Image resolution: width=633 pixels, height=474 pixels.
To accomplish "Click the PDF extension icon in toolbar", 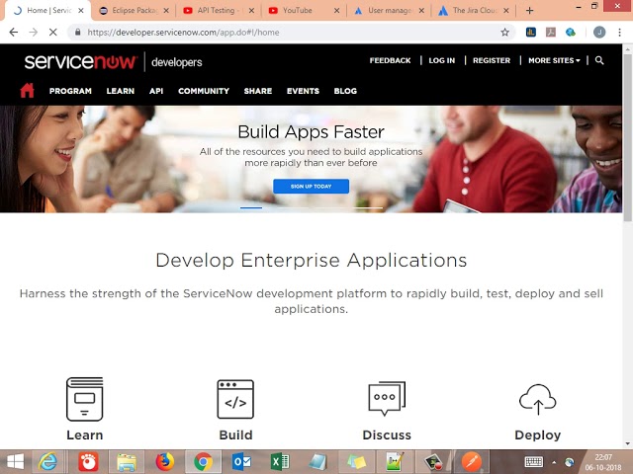I will pyautogui.click(x=551, y=33).
